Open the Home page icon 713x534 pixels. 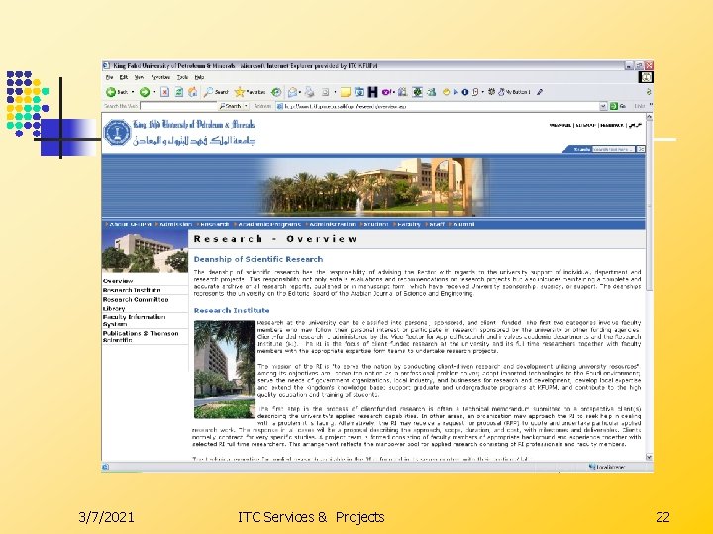[193, 92]
